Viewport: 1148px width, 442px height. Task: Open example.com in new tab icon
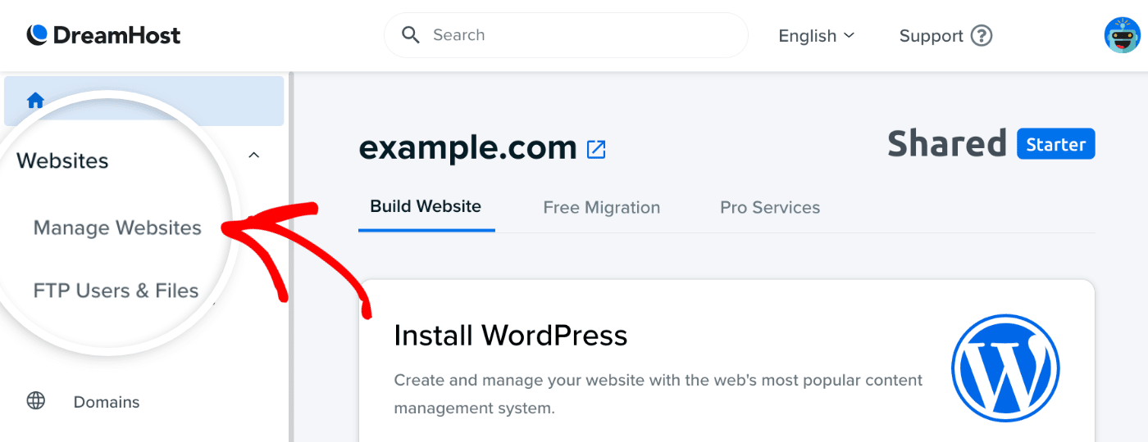pyautogui.click(x=596, y=149)
